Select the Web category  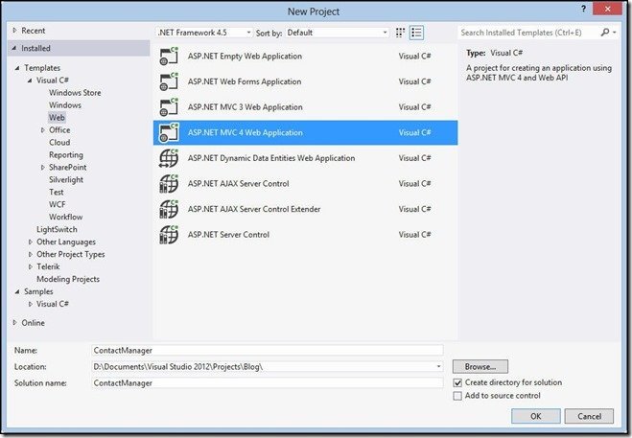[57, 118]
